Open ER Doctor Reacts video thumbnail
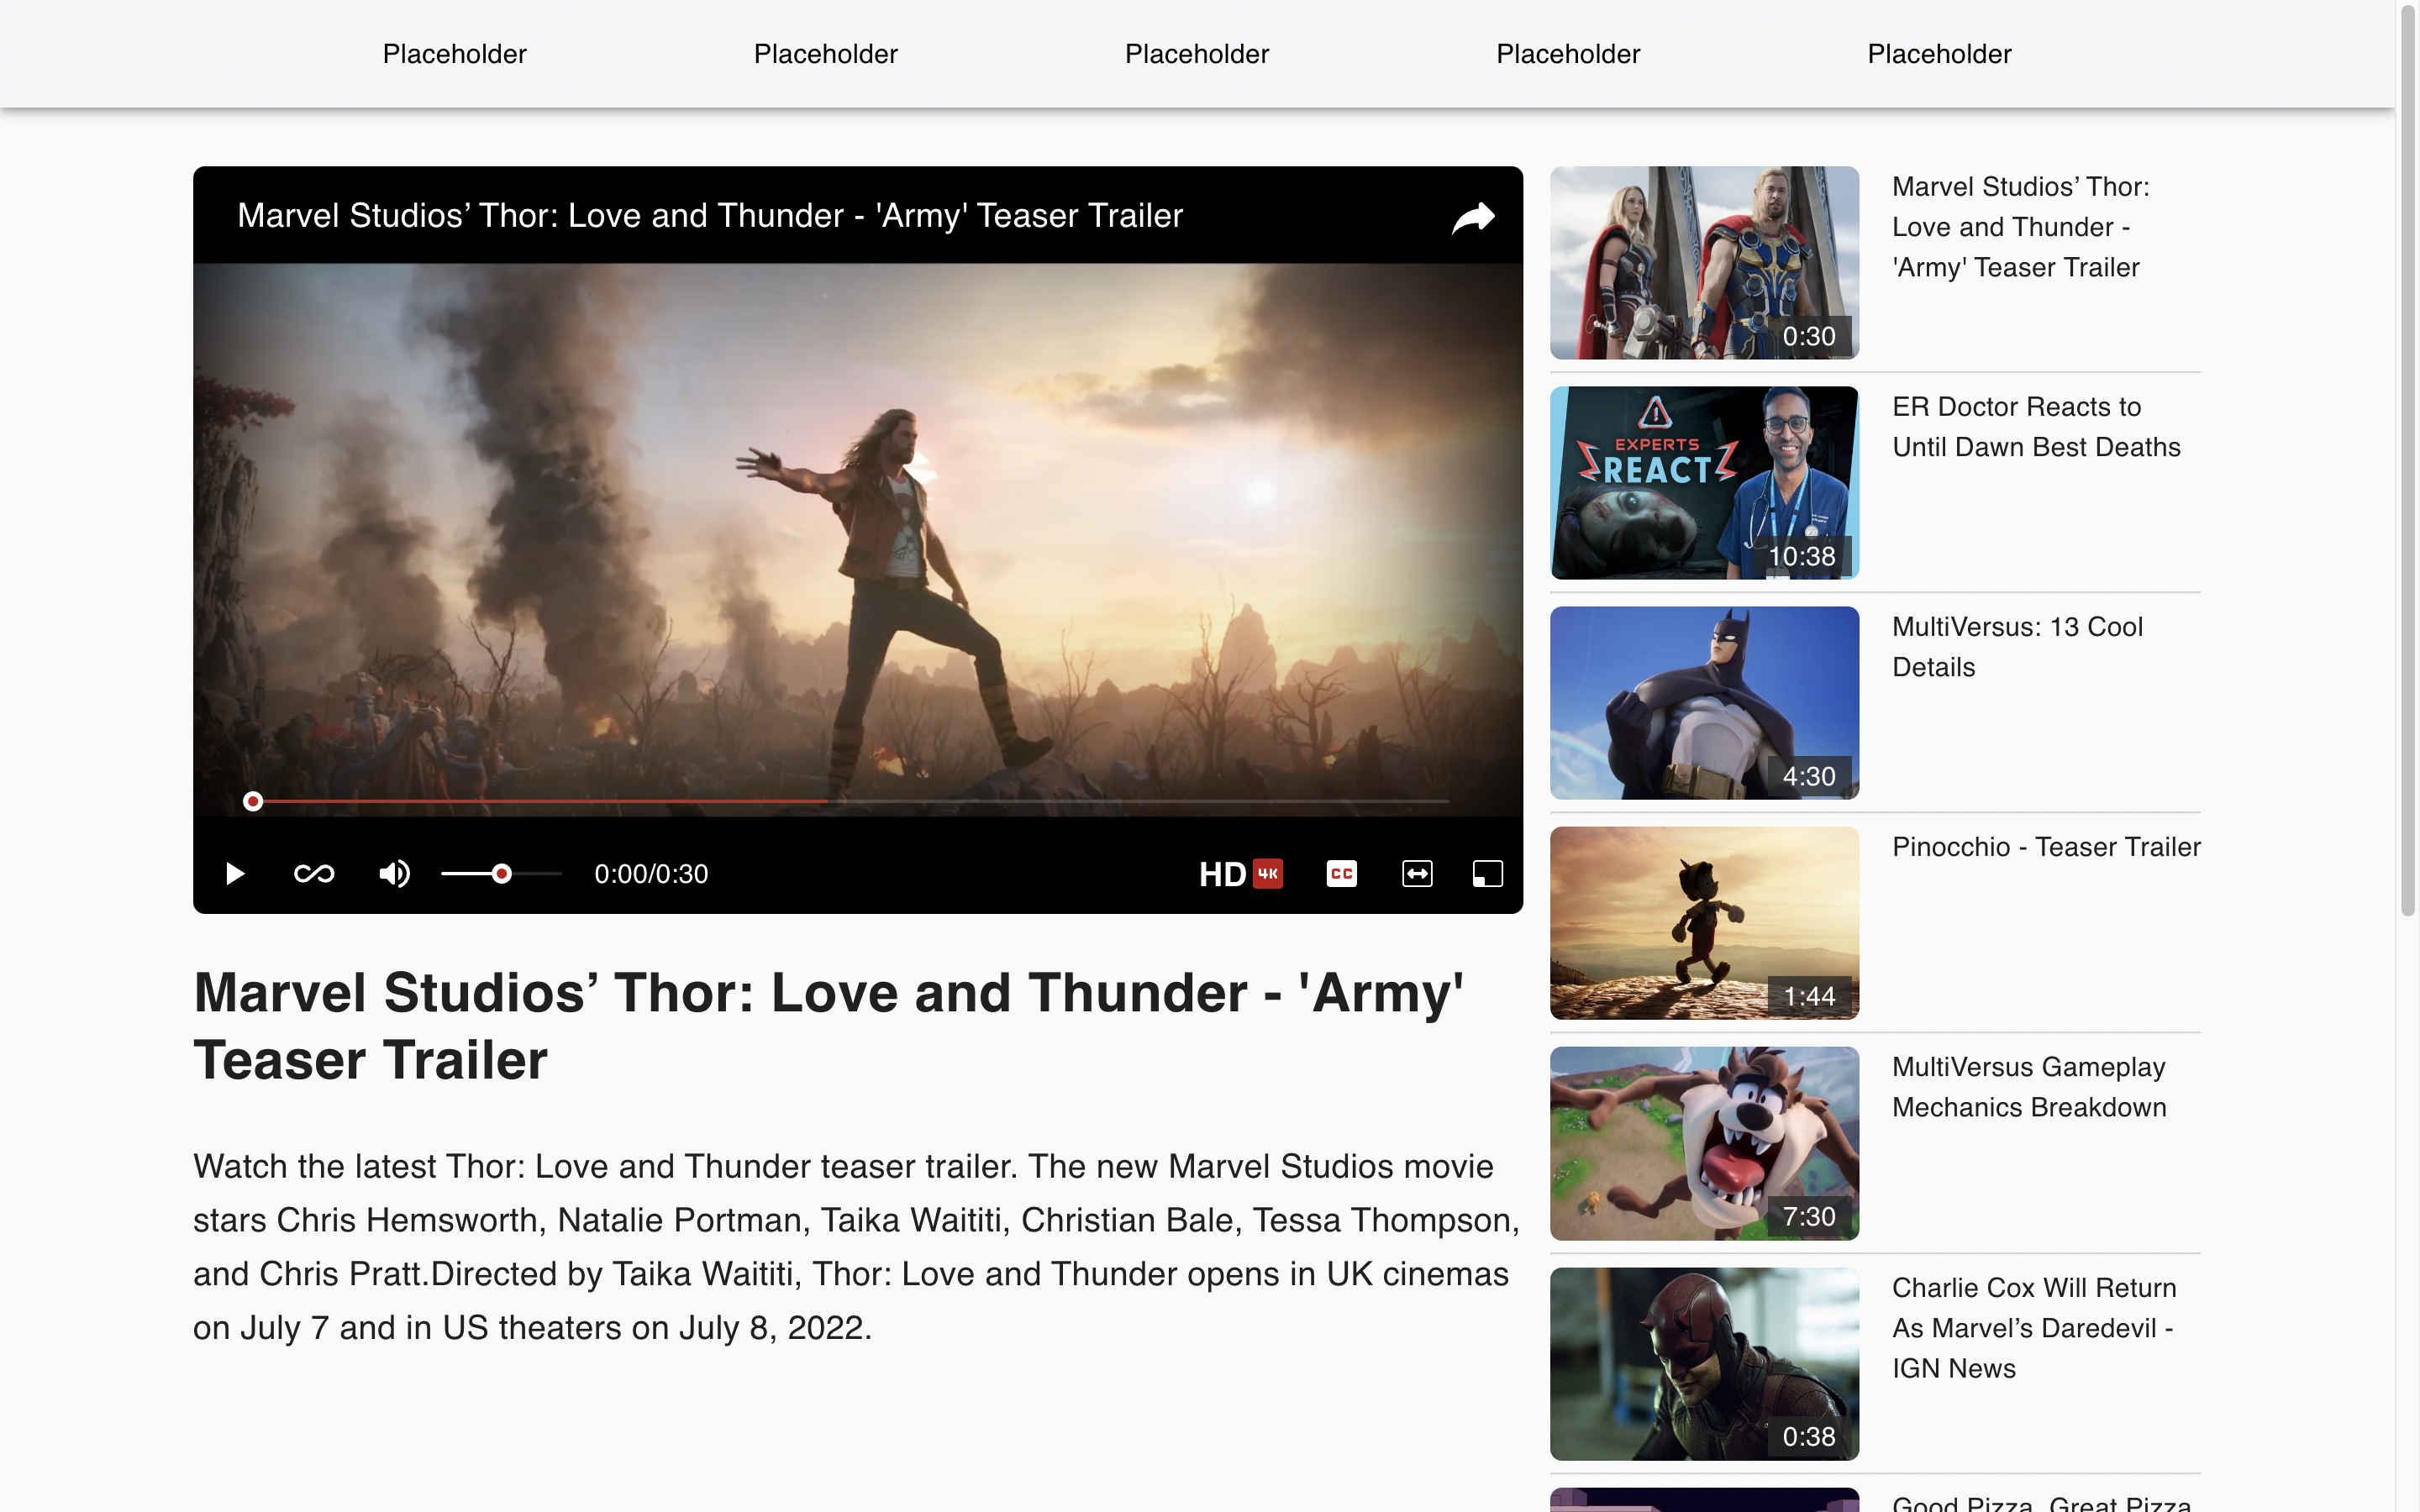 [x=1704, y=483]
